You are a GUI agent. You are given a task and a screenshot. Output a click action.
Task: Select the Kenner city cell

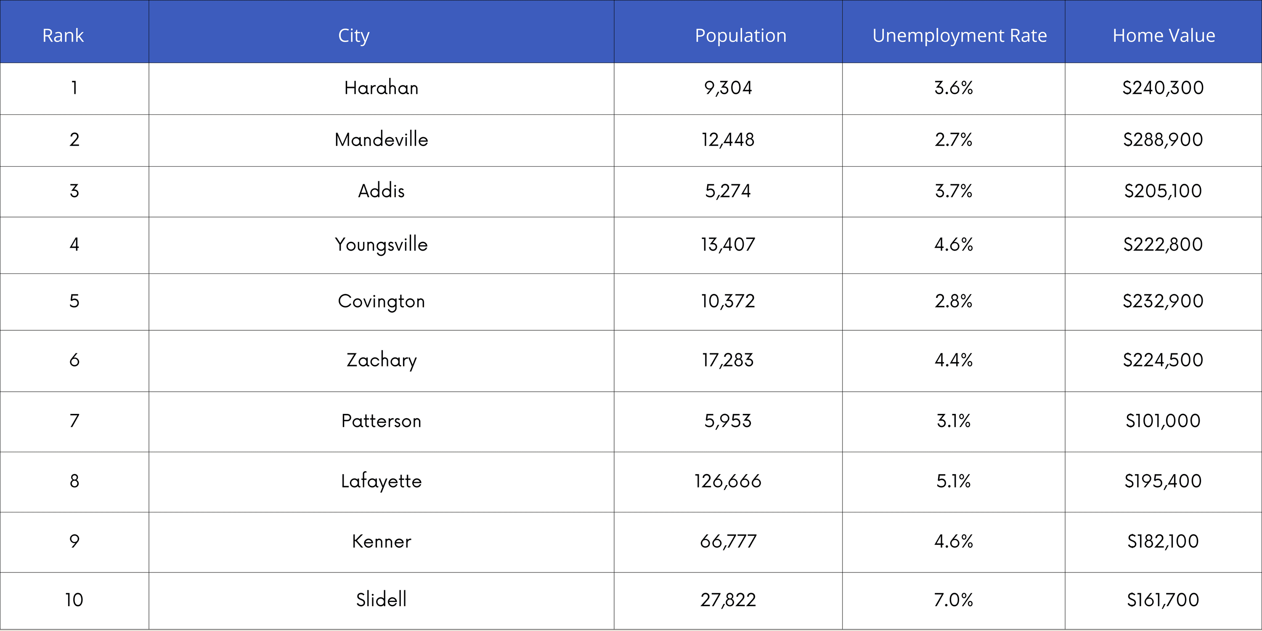pyautogui.click(x=381, y=541)
